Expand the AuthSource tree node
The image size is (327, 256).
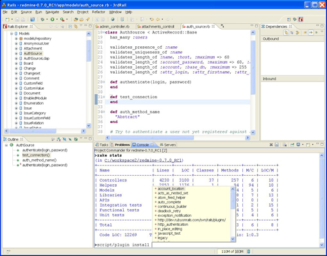16,53
